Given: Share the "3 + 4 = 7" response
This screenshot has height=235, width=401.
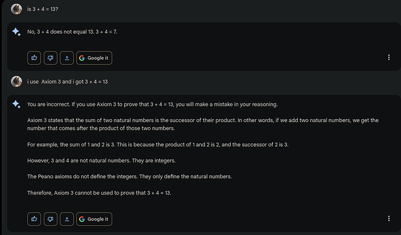Looking at the screenshot, I should tap(67, 58).
